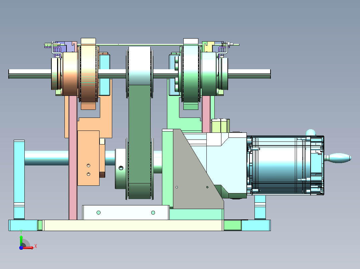Pick the long pink vertical bar on the left
360x269 pixels.
[x=73, y=158]
